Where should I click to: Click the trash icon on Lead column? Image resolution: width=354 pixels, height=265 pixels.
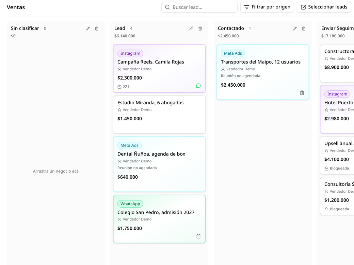point(200,29)
